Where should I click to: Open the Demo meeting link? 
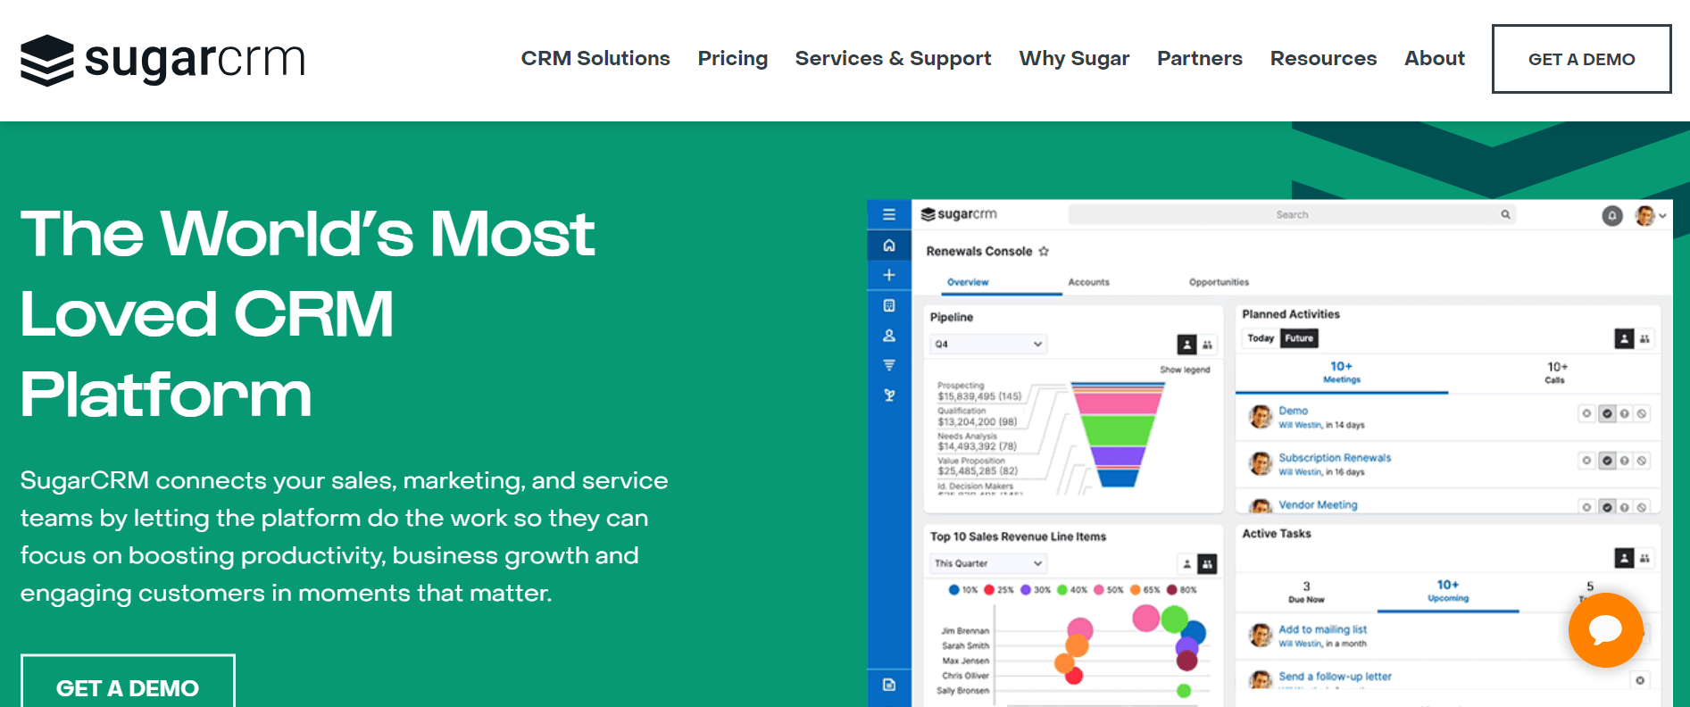tap(1293, 411)
